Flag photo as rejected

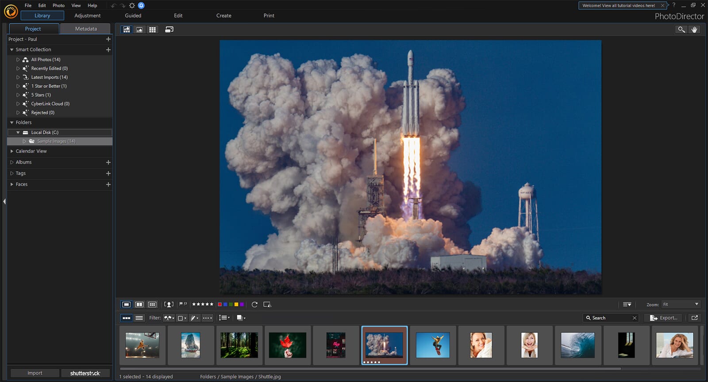coord(185,304)
